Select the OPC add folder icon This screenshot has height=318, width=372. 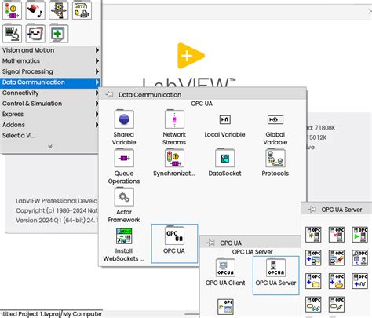point(313,281)
